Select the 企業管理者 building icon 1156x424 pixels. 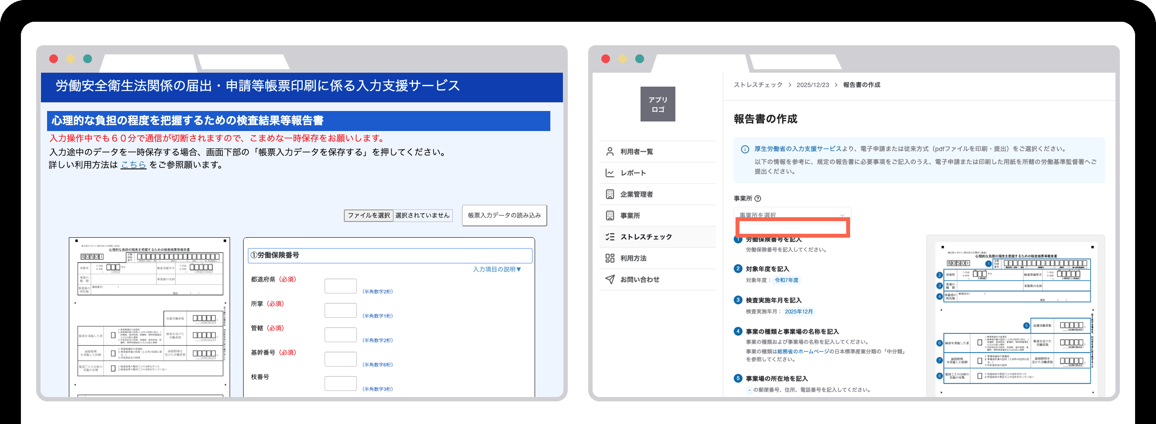(610, 194)
